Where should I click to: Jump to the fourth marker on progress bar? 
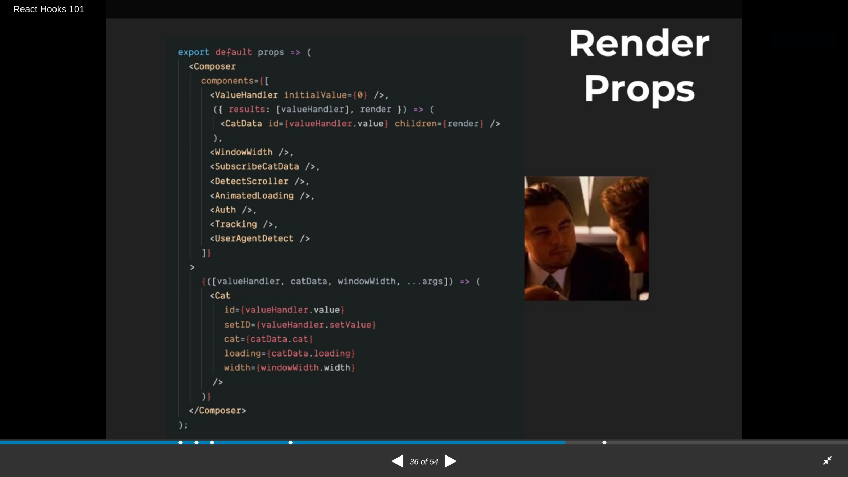[x=290, y=442]
